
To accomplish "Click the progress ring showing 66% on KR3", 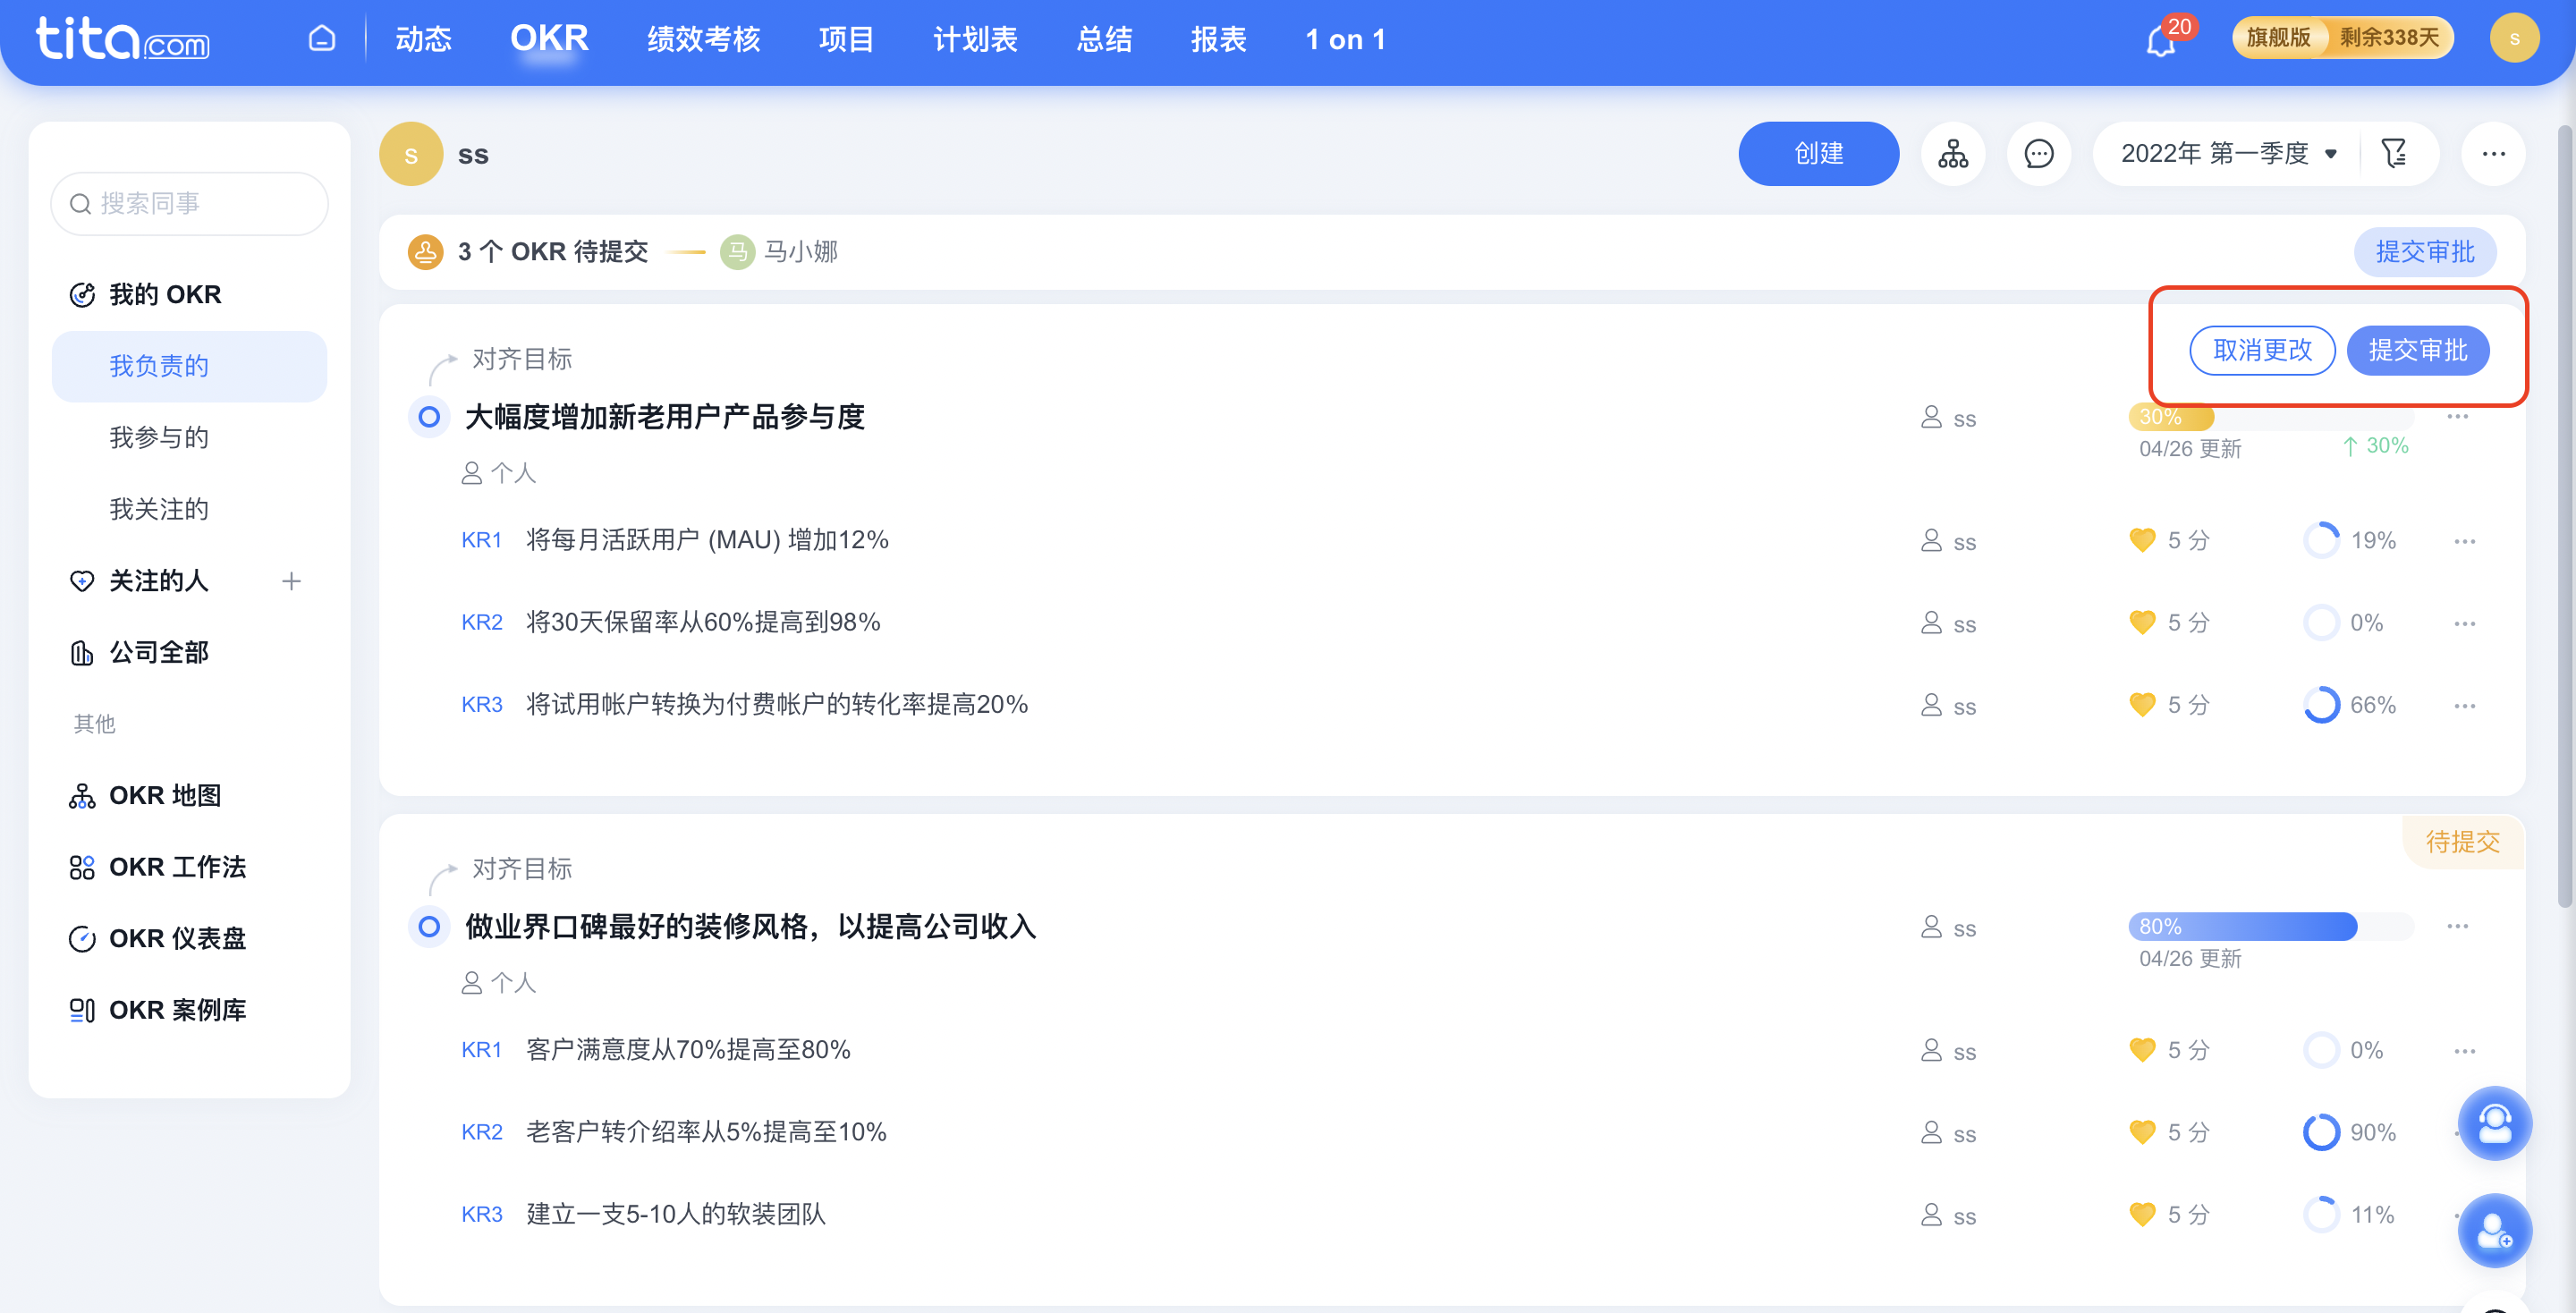I will tap(2321, 705).
